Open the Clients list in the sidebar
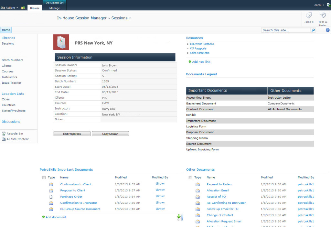Image resolution: width=331 pixels, height=227 pixels. pyautogui.click(x=6, y=66)
